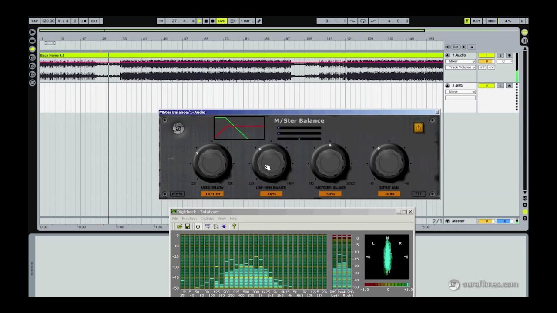Open the Track Volume control chooser

point(460,67)
